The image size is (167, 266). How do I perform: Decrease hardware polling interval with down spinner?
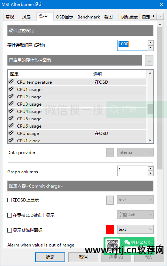pos(151,48)
